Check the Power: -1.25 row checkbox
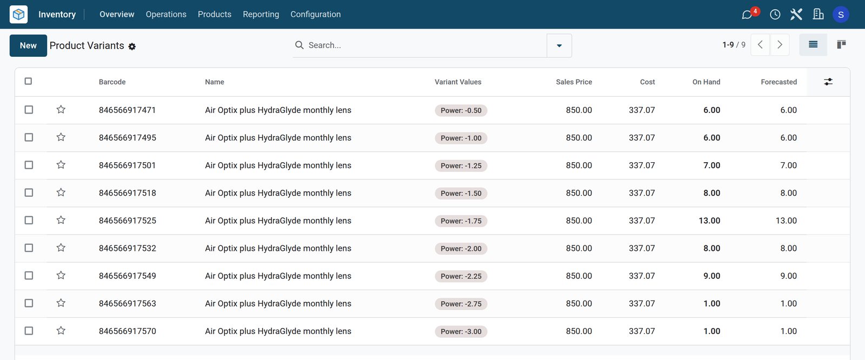This screenshot has width=865, height=360. pos(29,165)
